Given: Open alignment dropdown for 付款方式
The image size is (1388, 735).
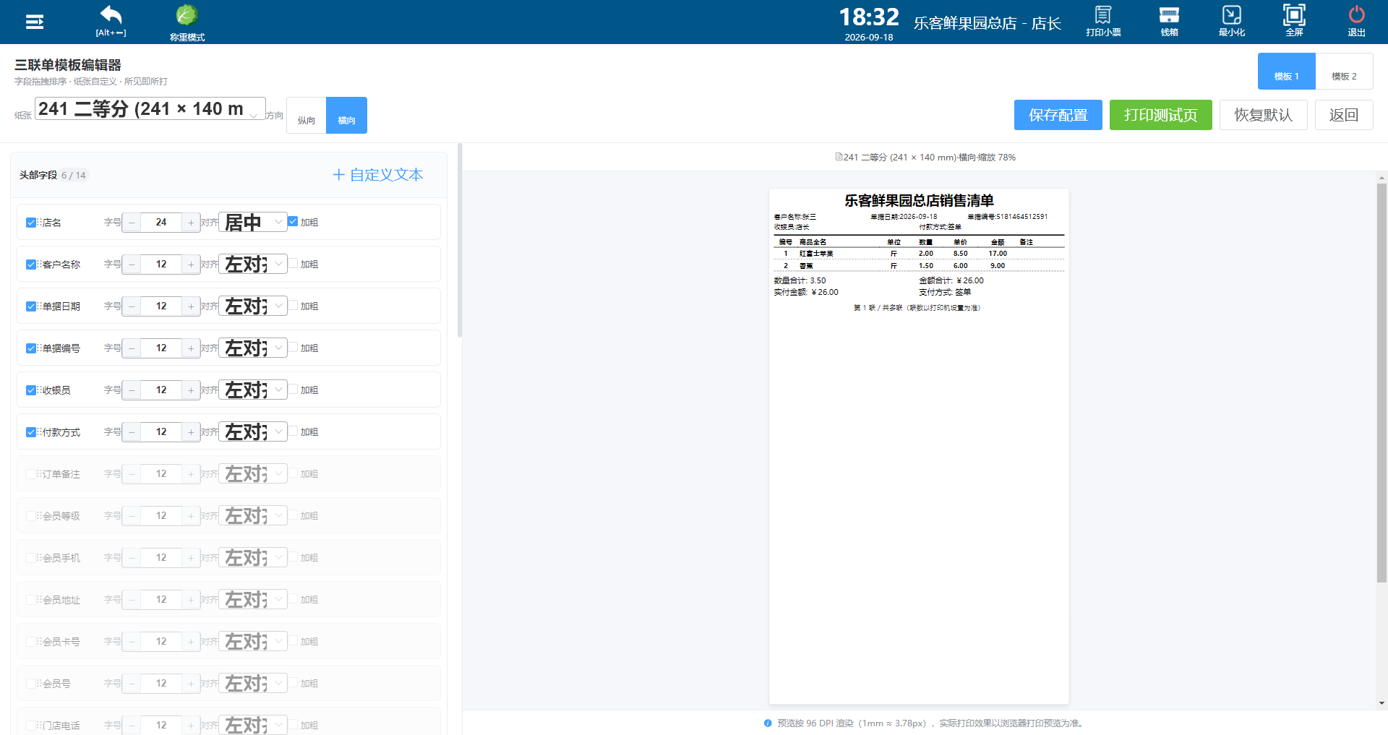Looking at the screenshot, I should 253,432.
